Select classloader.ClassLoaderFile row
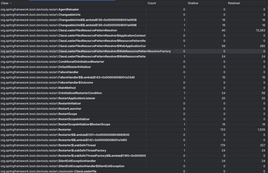This screenshot has height=173, width=268. 133,171
